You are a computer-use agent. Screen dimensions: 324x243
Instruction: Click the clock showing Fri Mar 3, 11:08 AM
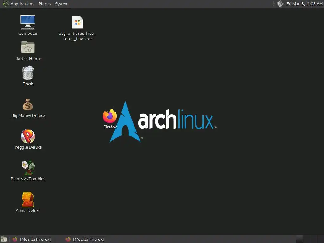304,4
